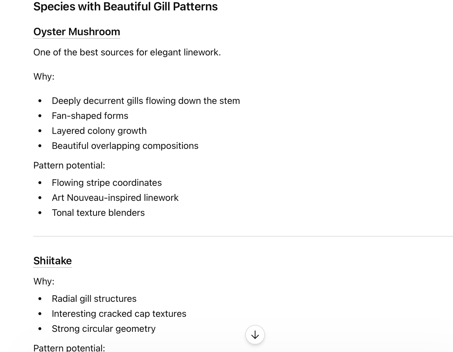Click the scroll-to-bottom arrow button

point(255,335)
